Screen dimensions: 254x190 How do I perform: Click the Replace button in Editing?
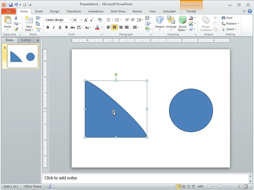[230, 23]
